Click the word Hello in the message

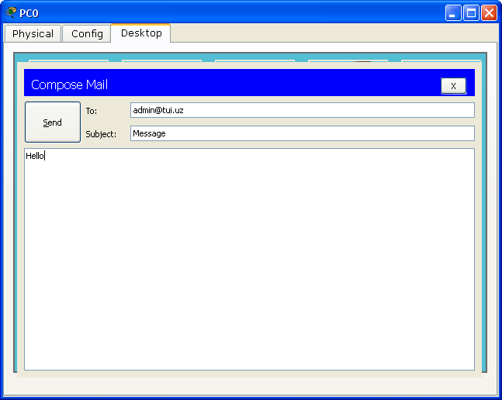tap(34, 156)
